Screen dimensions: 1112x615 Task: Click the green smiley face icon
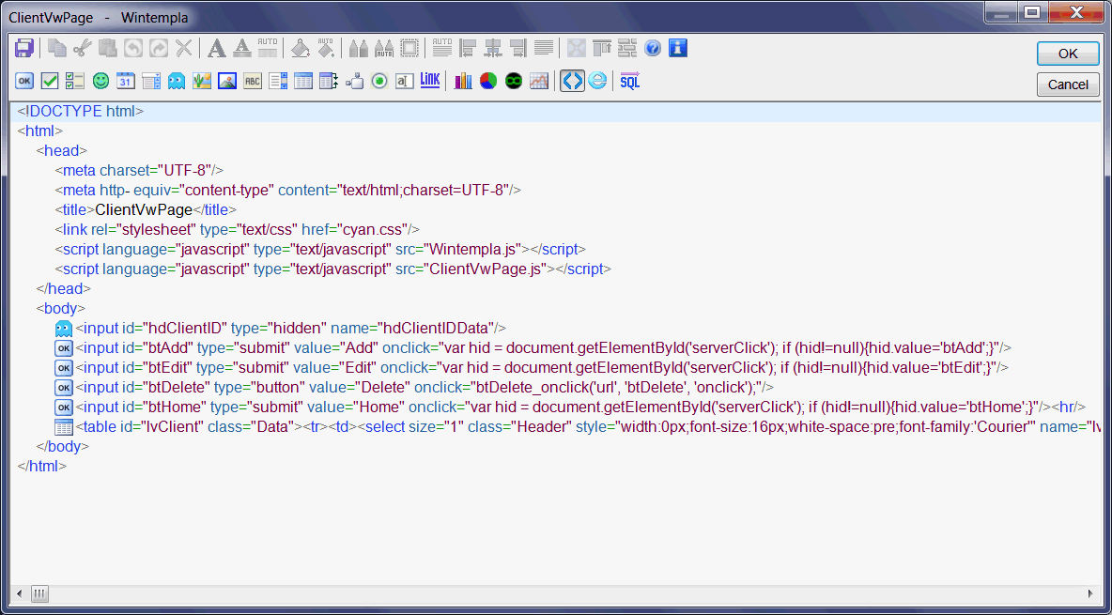click(100, 82)
